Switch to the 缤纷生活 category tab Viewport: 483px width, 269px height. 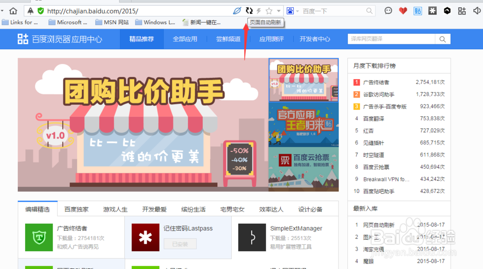(x=193, y=209)
